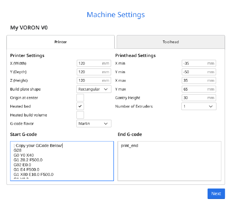Enable the Origin at center checkbox
Viewport: 232px width, 202px height.
coord(80,98)
